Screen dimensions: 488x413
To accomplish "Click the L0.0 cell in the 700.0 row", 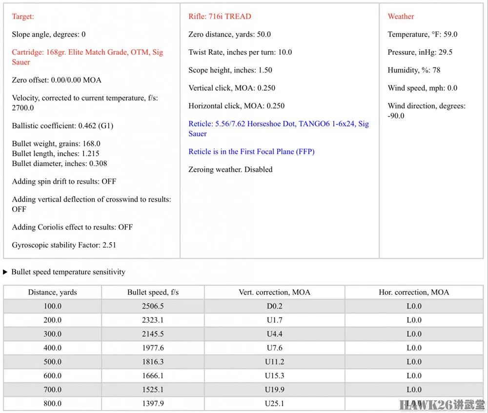I will point(414,390).
